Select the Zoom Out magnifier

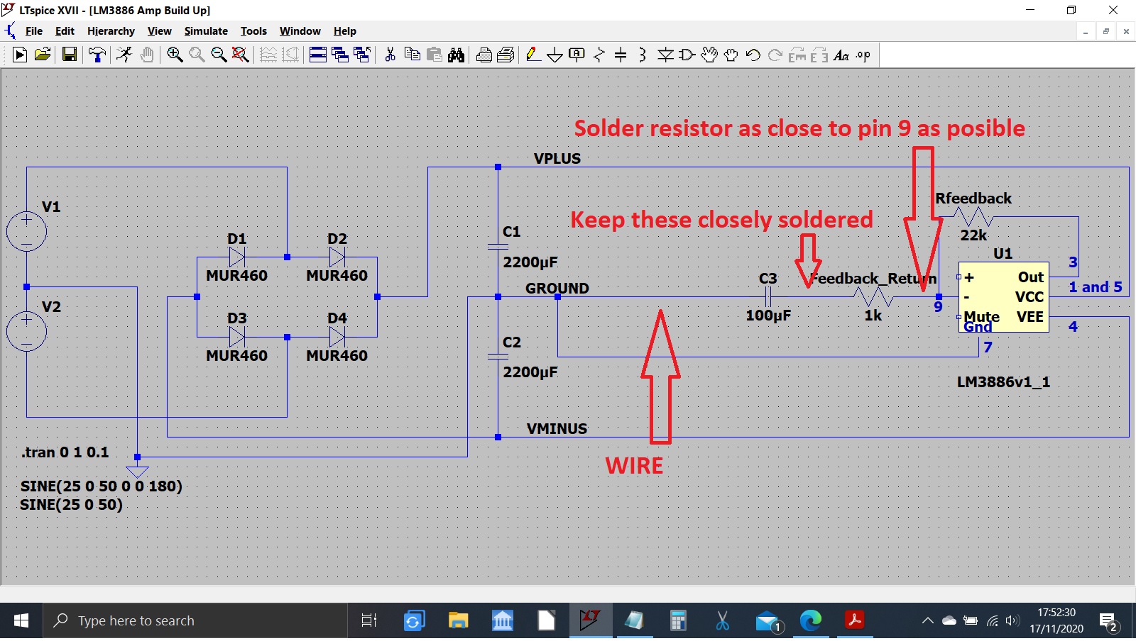click(x=219, y=55)
